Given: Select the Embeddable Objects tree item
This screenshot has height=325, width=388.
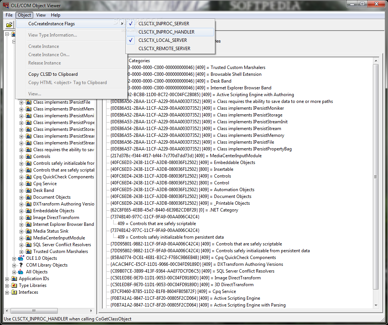Looking at the screenshot, I should coord(54,211).
